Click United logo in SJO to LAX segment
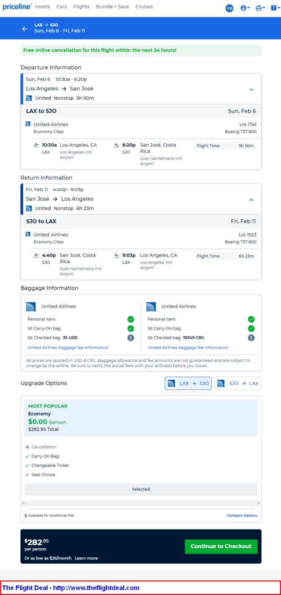 (x=28, y=234)
